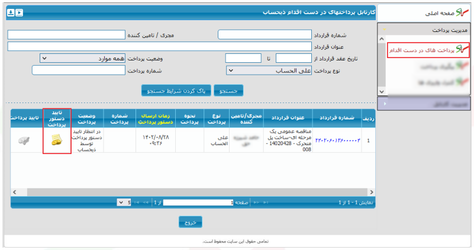Expand the مدیریت پرداخت menu section

coord(424,30)
